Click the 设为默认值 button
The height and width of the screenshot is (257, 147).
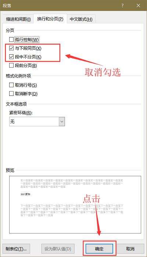[x=58, y=249]
